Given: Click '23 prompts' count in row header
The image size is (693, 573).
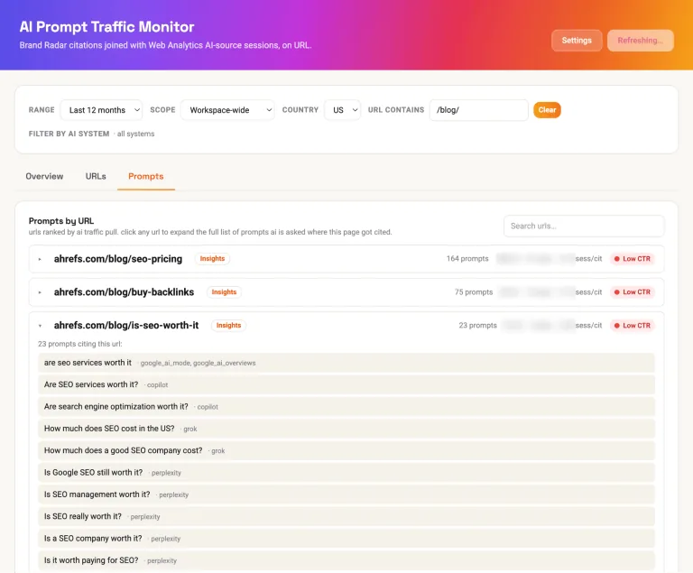Looking at the screenshot, I should point(477,326).
